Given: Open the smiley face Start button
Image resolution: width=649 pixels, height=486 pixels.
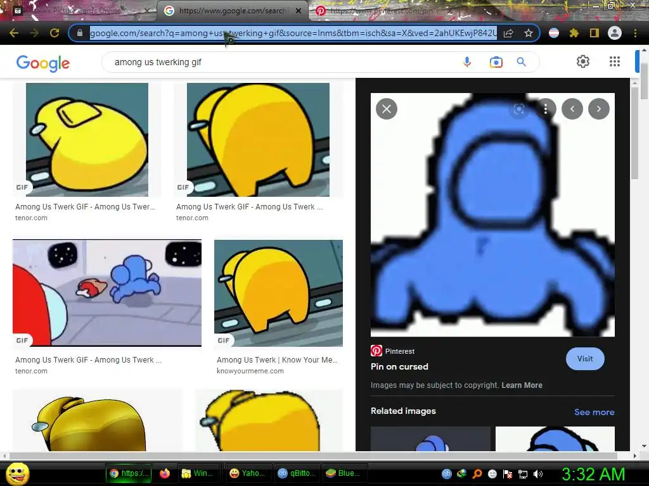Looking at the screenshot, I should click(x=17, y=473).
